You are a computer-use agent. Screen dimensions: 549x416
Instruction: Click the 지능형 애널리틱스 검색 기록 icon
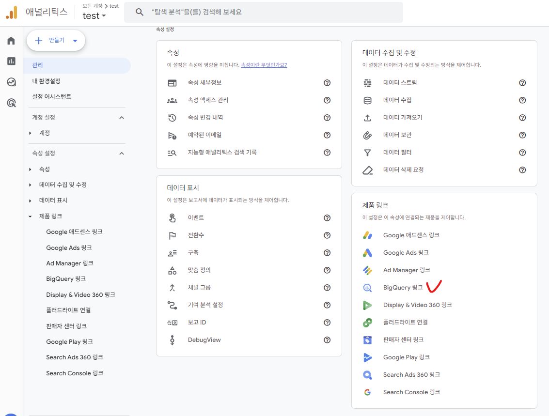pyautogui.click(x=173, y=153)
